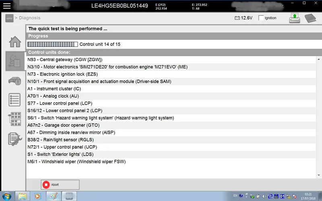Click the breadcrumb logo icon beside Diagnosis
Viewport: 322px width, 201px height.
[x=9, y=18]
